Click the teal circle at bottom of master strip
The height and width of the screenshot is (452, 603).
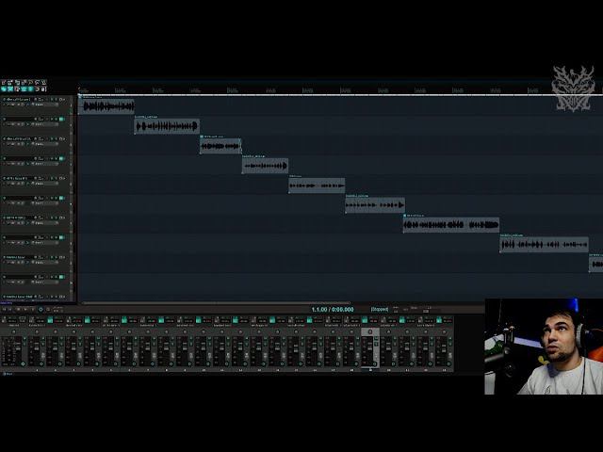(23, 363)
